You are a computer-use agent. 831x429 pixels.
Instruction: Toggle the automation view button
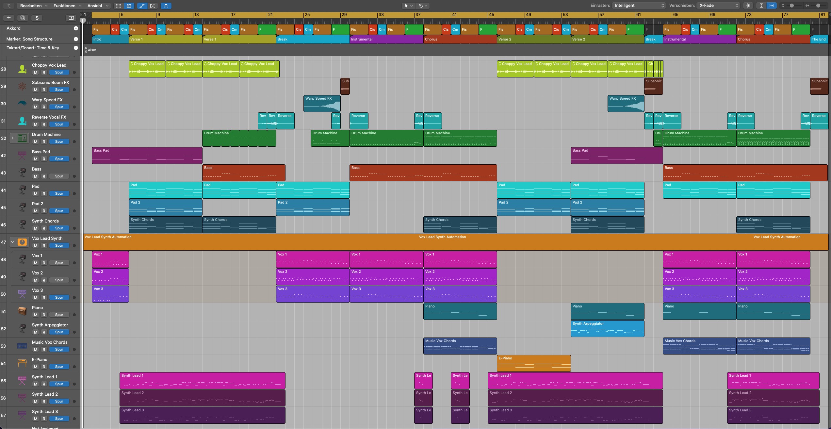(x=142, y=6)
